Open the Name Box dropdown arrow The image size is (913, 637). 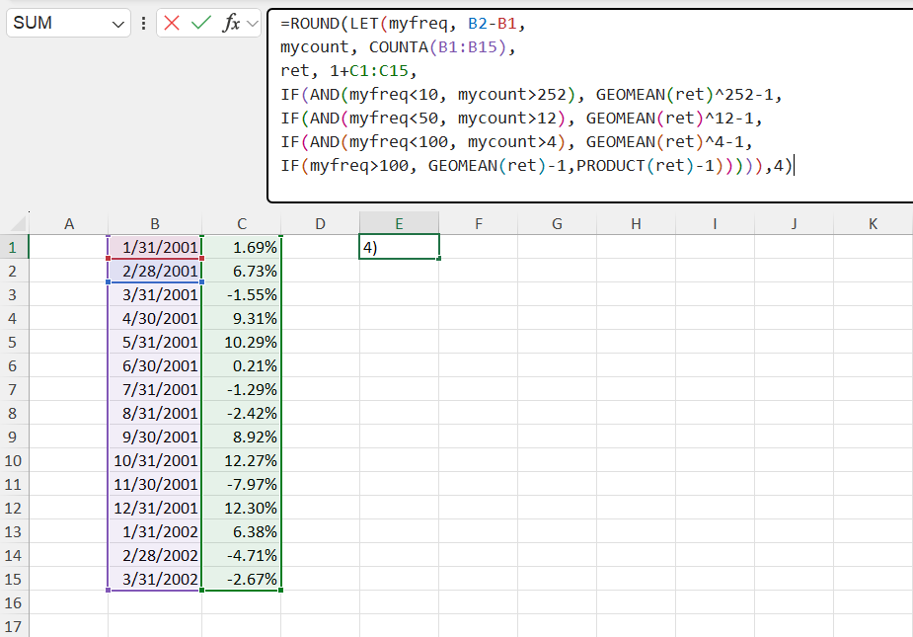(x=119, y=23)
